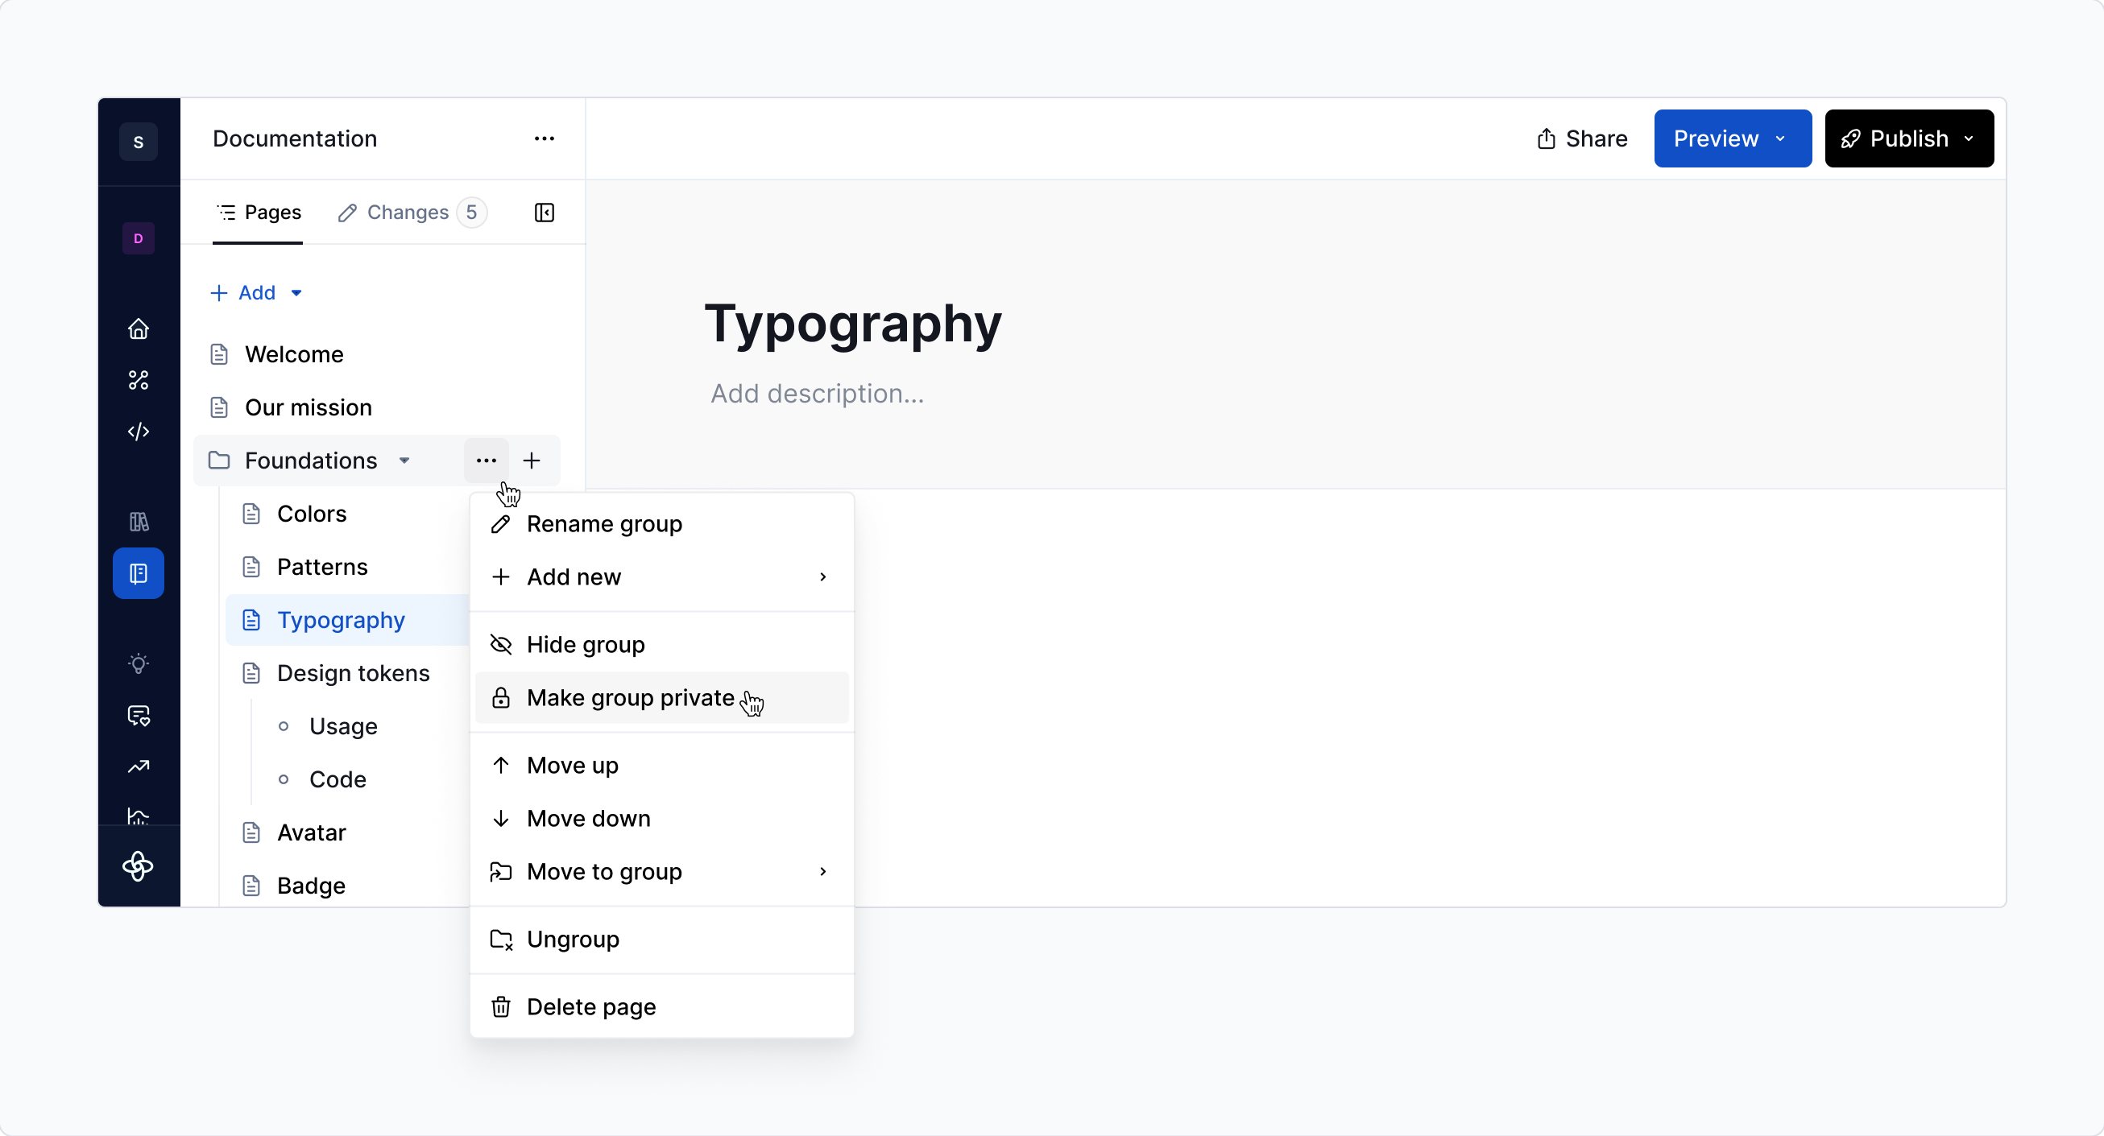
Task: Open the library books icon in left rail
Action: click(x=138, y=522)
